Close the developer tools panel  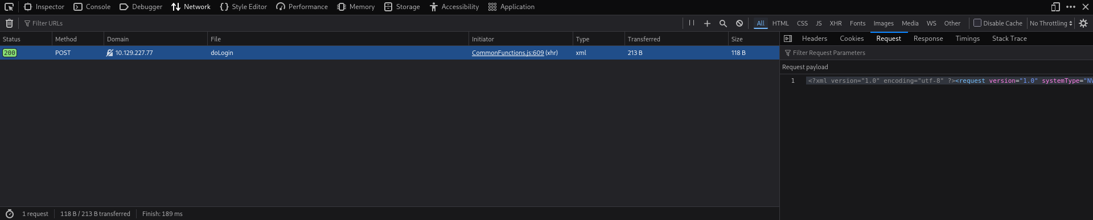(x=1086, y=7)
